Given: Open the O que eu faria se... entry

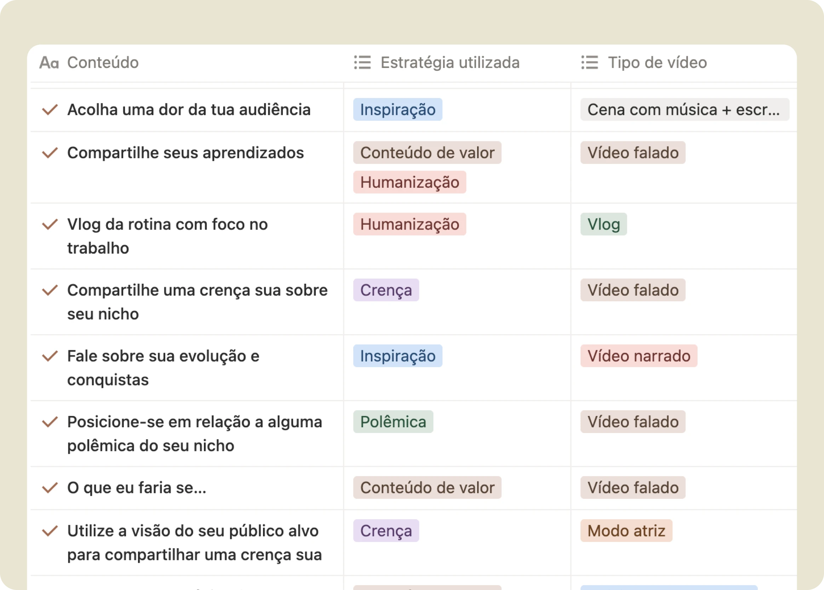Looking at the screenshot, I should [x=137, y=488].
